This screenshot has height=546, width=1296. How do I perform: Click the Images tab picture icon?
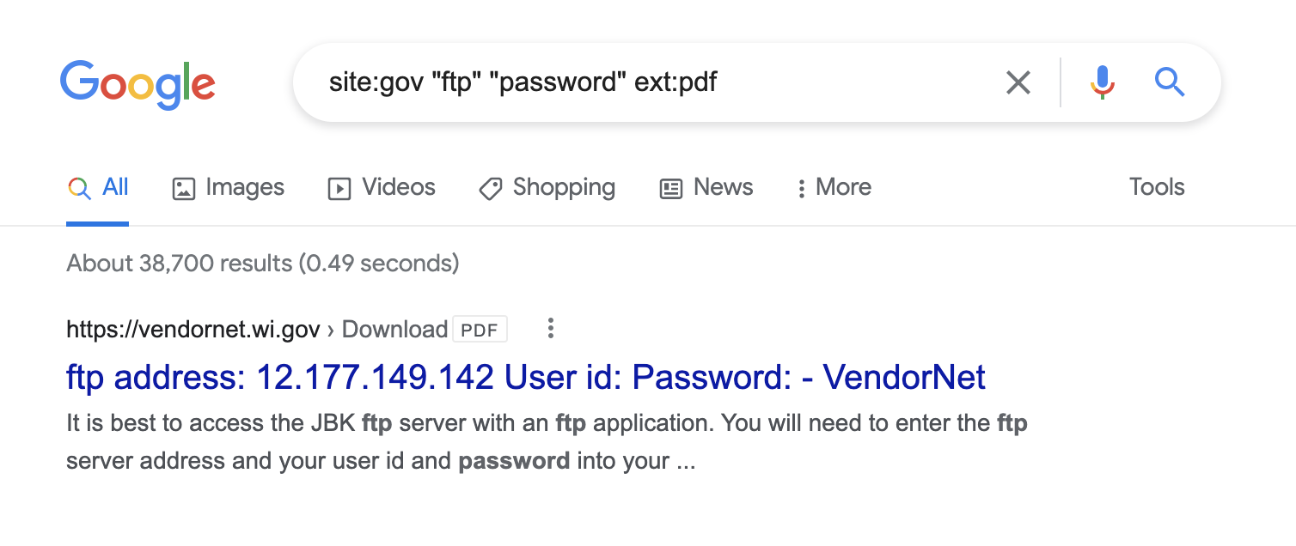pyautogui.click(x=184, y=188)
